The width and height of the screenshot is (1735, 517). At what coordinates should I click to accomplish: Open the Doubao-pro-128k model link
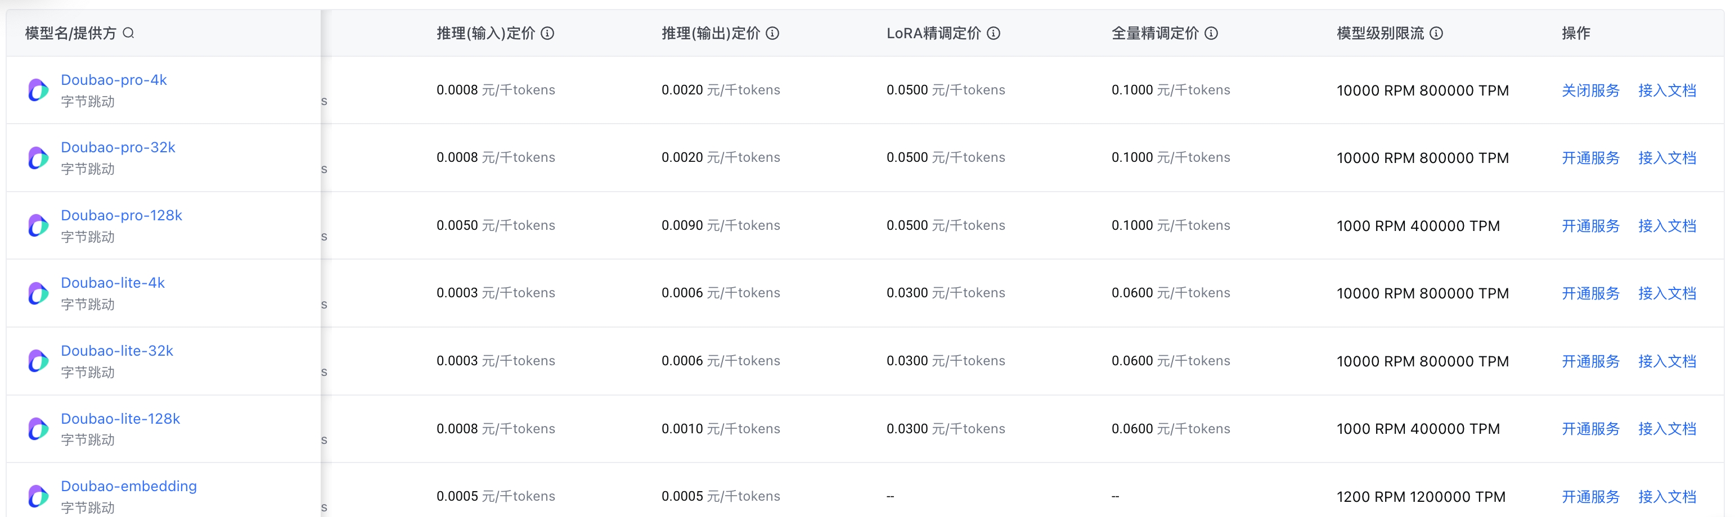point(121,215)
